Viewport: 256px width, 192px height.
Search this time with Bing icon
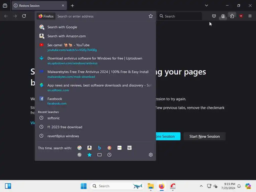99,148
